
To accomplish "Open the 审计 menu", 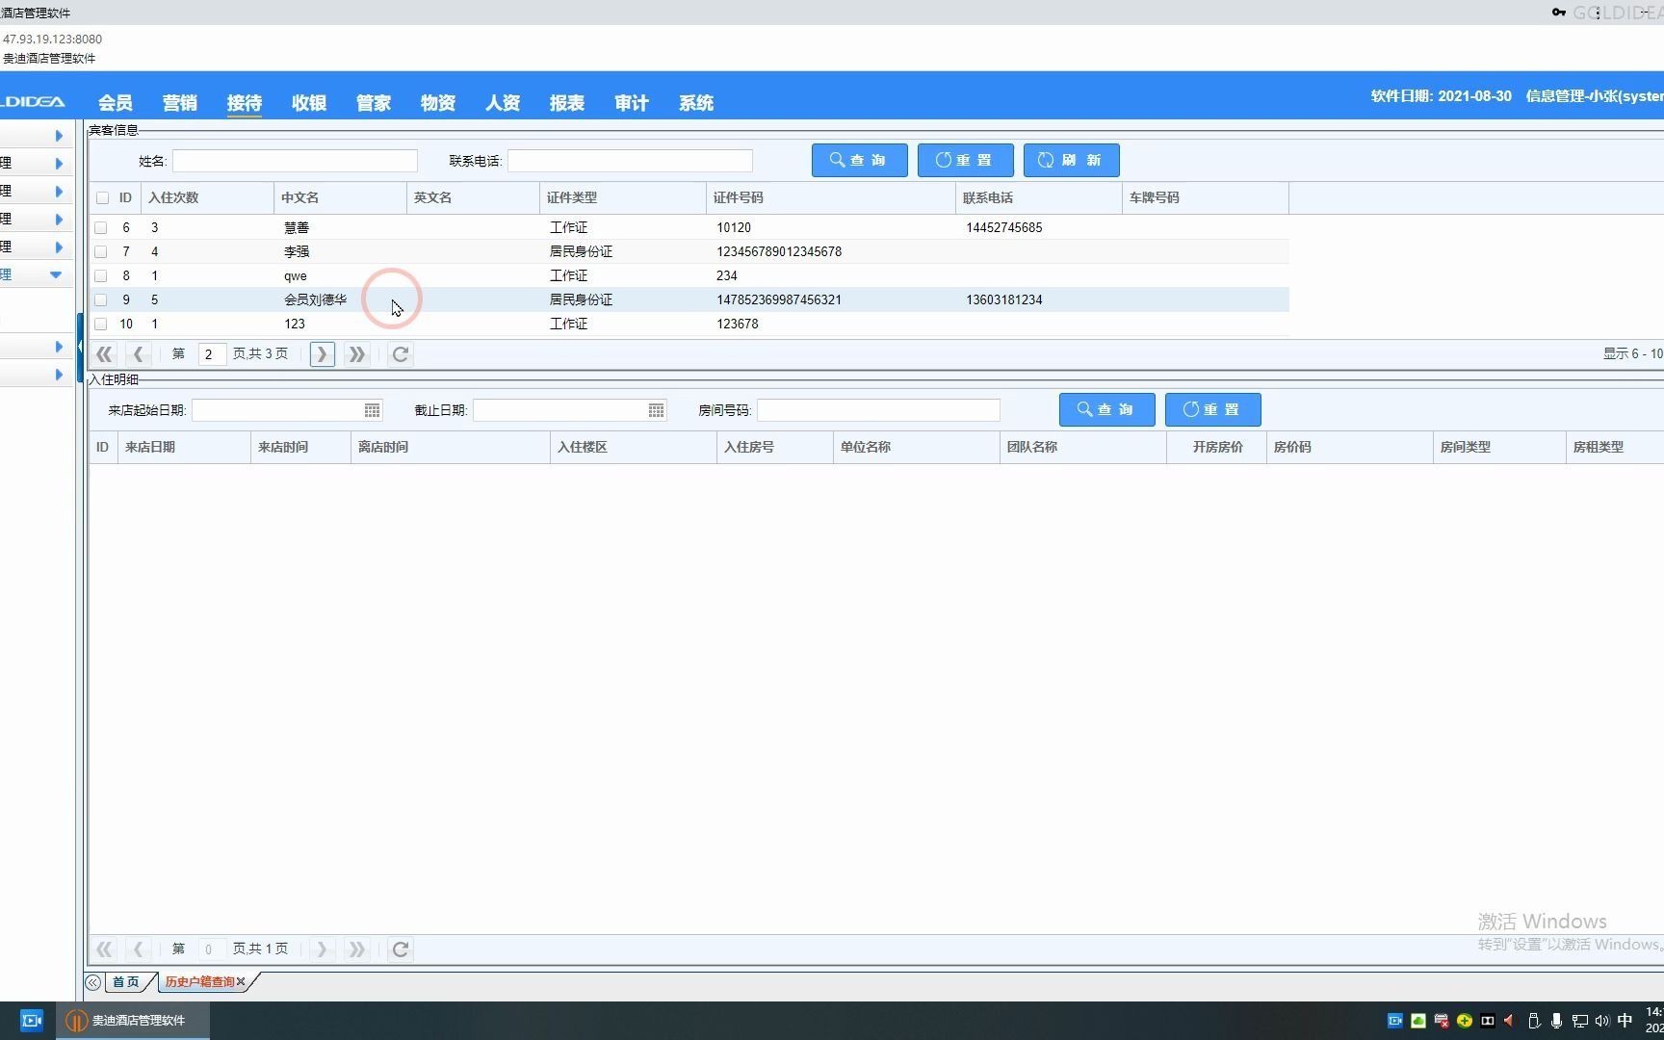I will [x=632, y=103].
